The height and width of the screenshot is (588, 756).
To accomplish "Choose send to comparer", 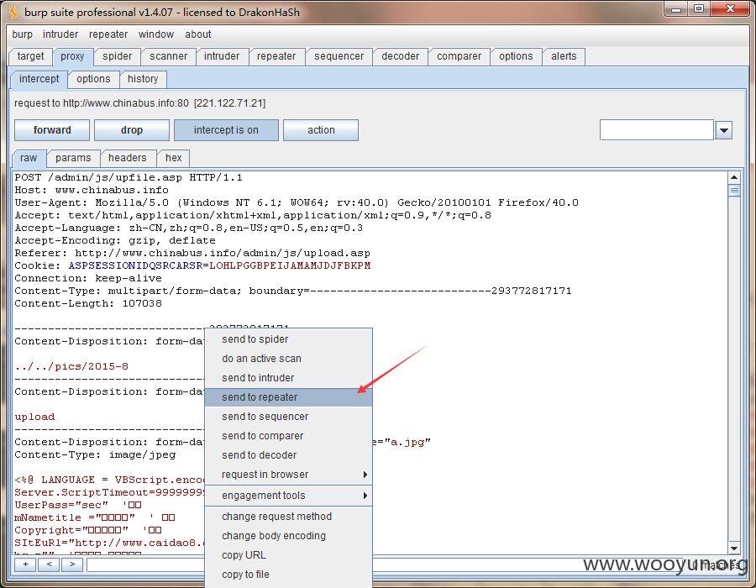I will pyautogui.click(x=289, y=436).
